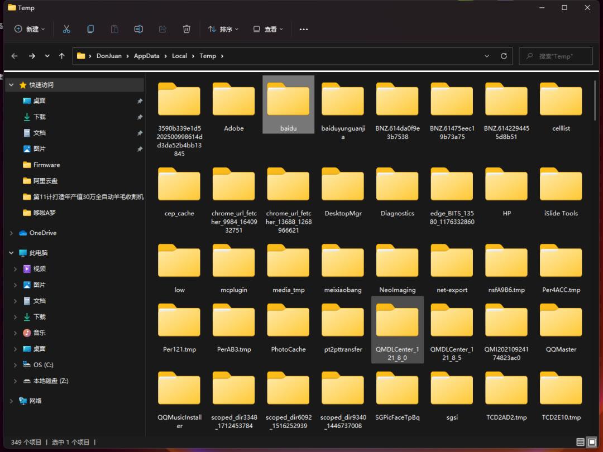The image size is (603, 452).
Task: Click the Copy icon in toolbar
Action: 90,29
